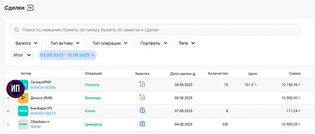Open the Теги filter dropdown
The width and height of the screenshot is (315, 134).
click(x=187, y=43)
